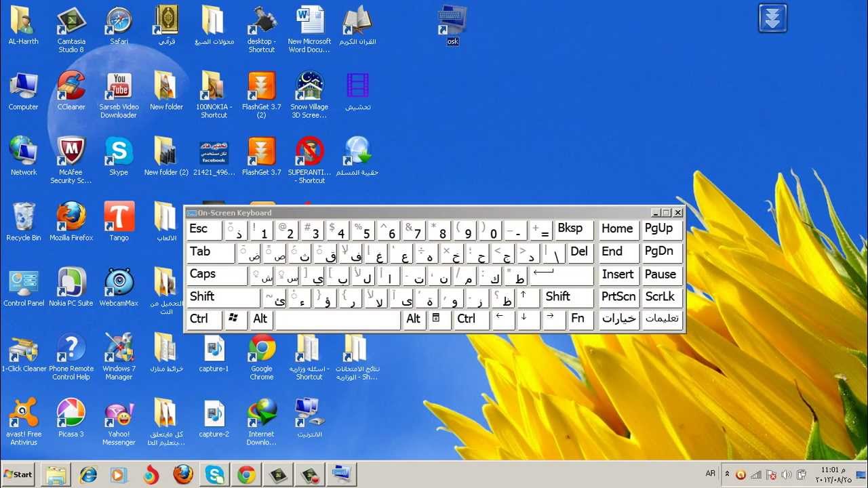Select the Control Panel desktop icon
Image resolution: width=868 pixels, height=488 pixels.
(x=24, y=287)
